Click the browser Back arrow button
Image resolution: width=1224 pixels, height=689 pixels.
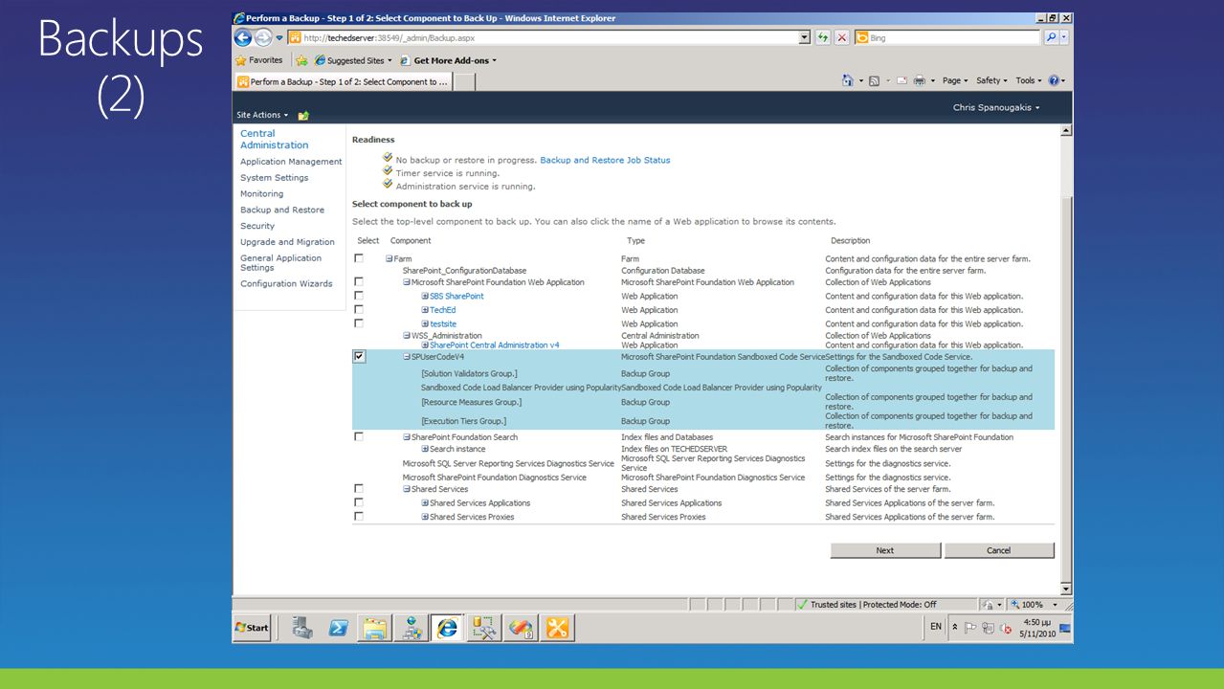coord(243,37)
